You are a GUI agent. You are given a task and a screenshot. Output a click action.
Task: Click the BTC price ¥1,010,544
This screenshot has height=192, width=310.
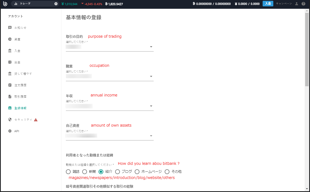point(69,4)
